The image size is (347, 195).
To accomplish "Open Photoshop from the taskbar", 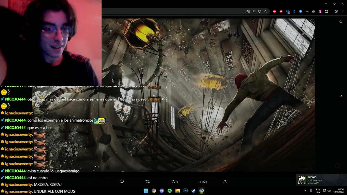I will pyautogui.click(x=185, y=191).
